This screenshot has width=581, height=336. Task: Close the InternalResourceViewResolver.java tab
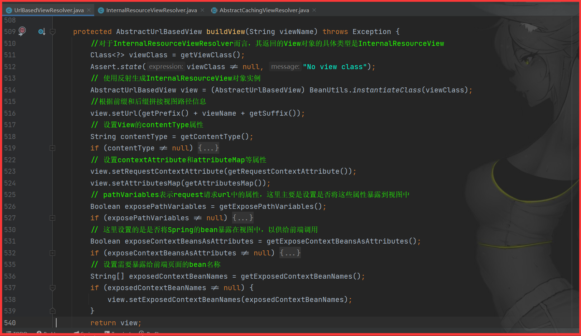click(202, 10)
